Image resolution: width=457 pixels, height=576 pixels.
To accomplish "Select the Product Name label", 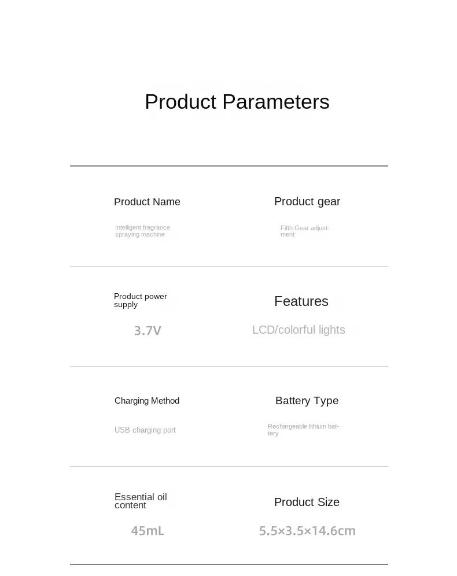I will click(147, 202).
